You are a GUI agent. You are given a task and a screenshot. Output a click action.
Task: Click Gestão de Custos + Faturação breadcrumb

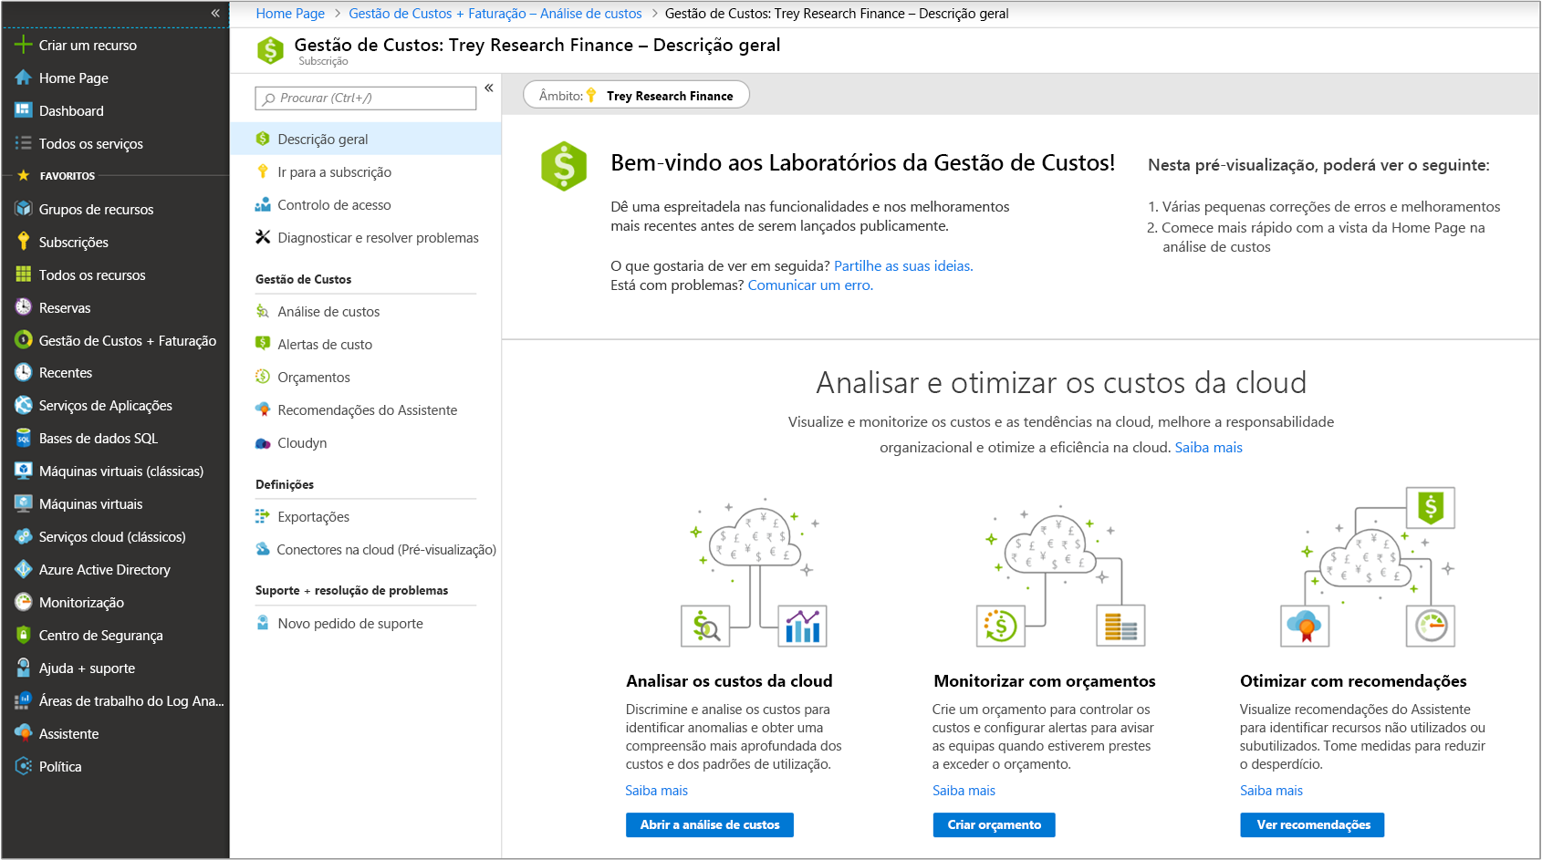[x=495, y=13]
